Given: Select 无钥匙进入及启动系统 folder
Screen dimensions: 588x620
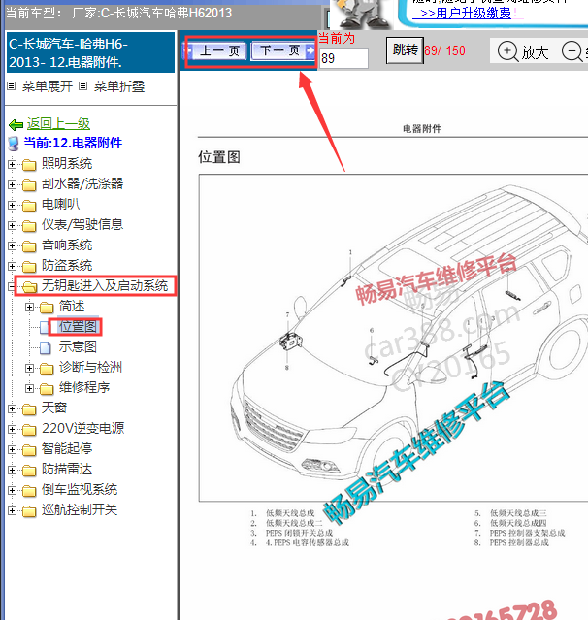Looking at the screenshot, I should [105, 285].
